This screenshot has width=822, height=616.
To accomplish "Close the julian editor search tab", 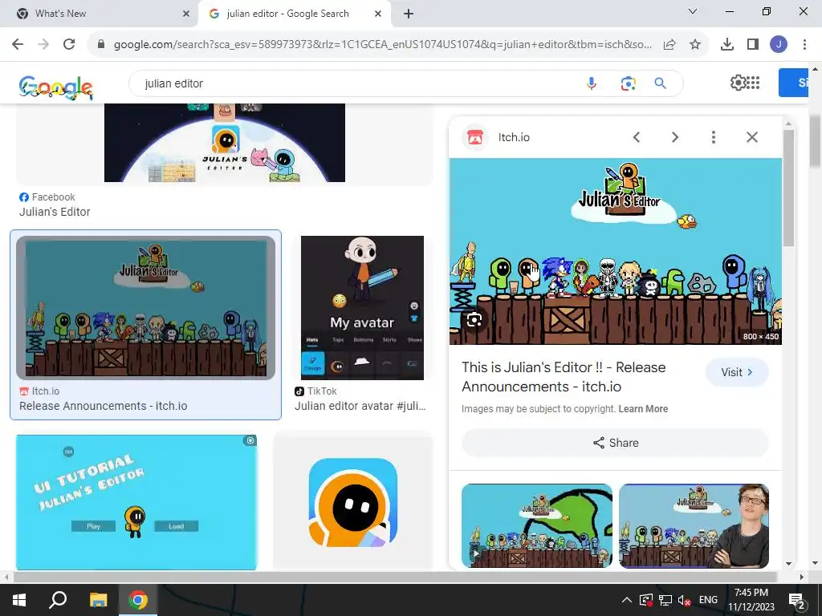I will tap(378, 14).
